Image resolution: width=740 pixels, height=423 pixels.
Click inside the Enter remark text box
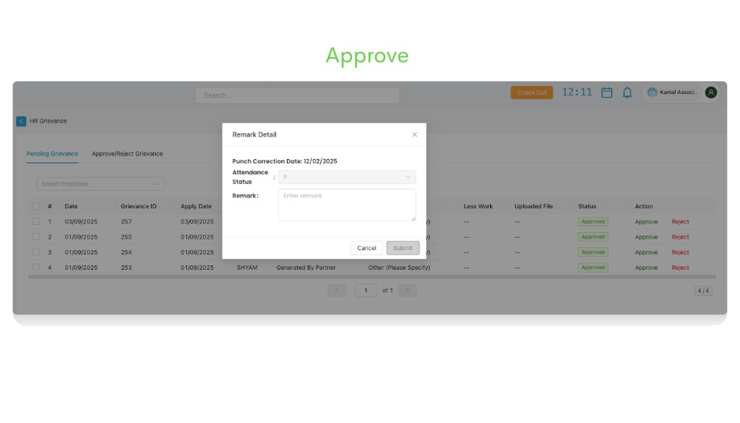[x=346, y=205]
